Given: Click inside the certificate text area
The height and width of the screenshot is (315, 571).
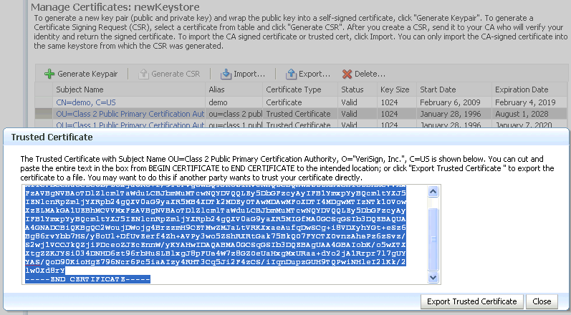Looking at the screenshot, I should 226,235.
